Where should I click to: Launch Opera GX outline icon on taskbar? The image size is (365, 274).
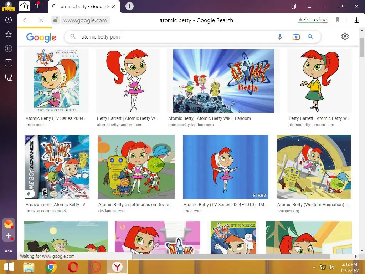click(x=96, y=267)
